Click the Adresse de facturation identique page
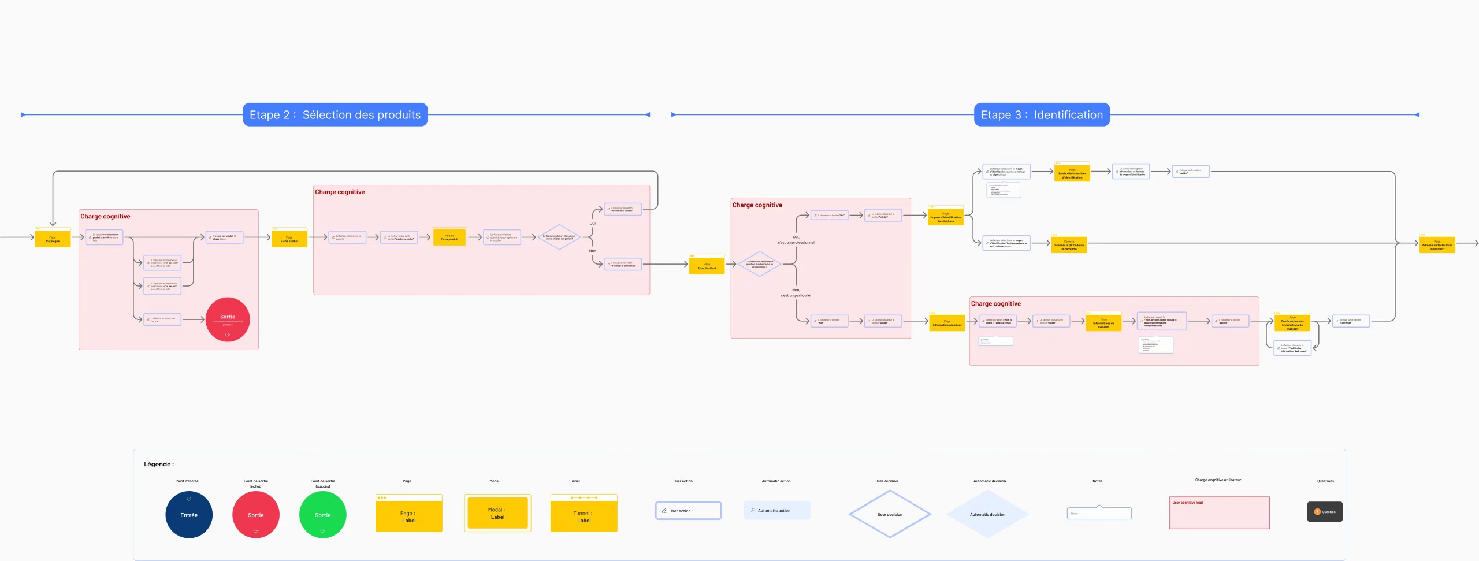The image size is (1479, 561). 1437,243
